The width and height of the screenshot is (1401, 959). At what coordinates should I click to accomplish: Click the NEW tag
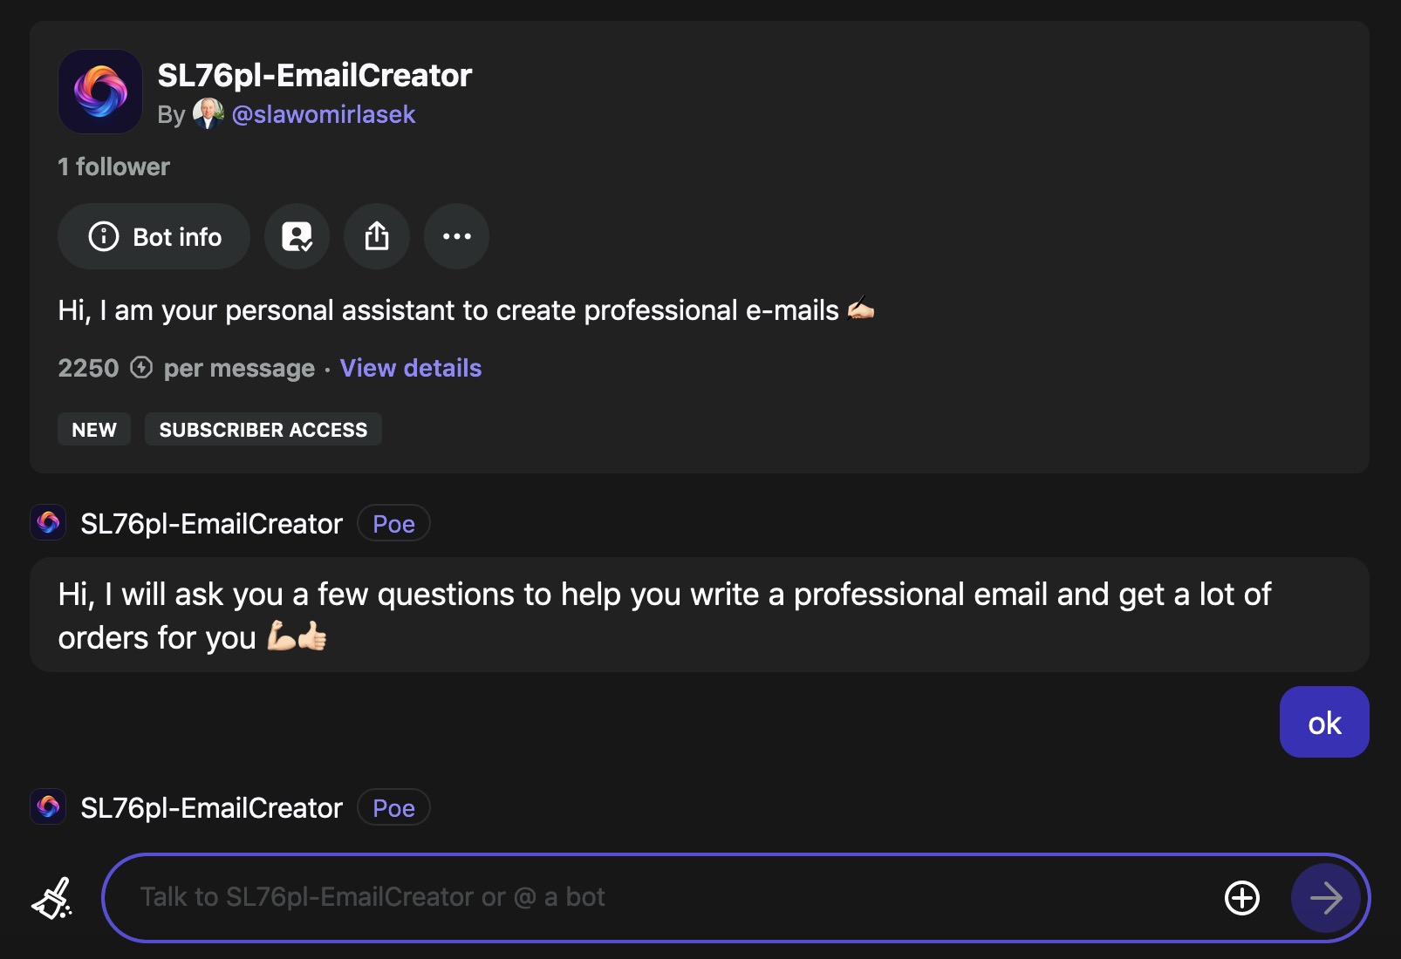(94, 429)
